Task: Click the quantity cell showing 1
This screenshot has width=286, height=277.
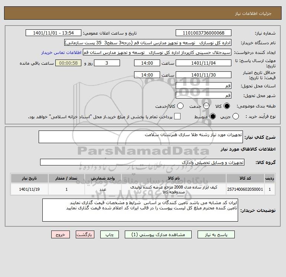Action: click(66, 189)
